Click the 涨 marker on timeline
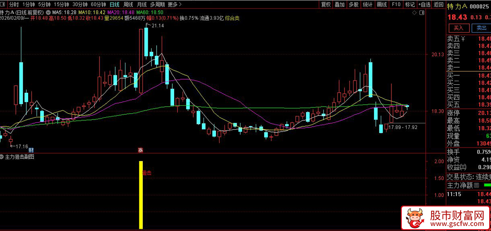The height and width of the screenshot is (231, 491). pyautogui.click(x=141, y=150)
